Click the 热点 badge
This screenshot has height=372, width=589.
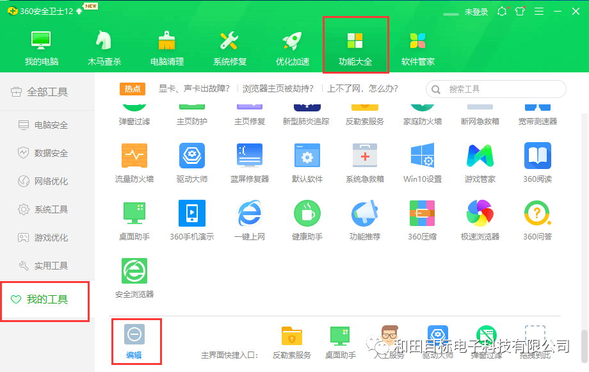tap(133, 89)
